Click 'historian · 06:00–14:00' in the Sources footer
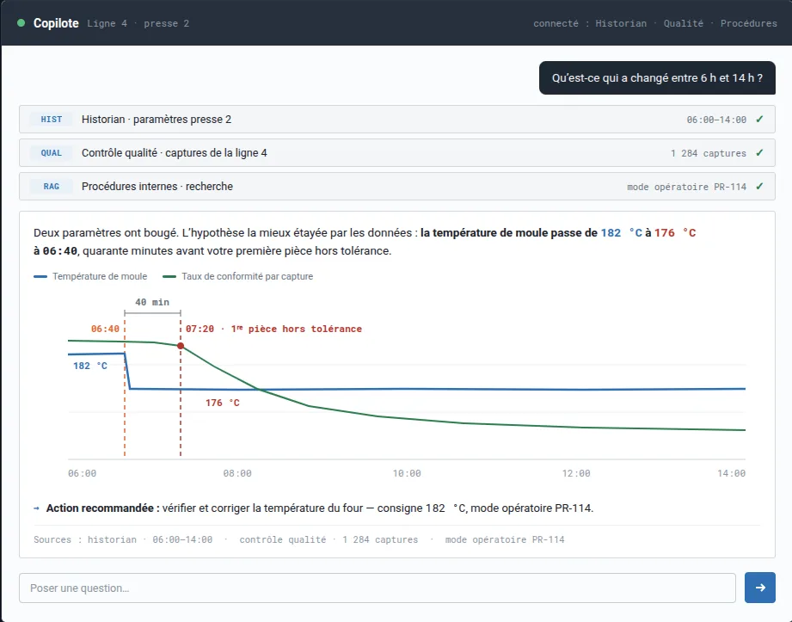The image size is (792, 622). 150,539
